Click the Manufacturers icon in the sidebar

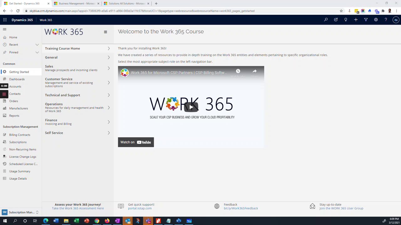tap(5, 108)
